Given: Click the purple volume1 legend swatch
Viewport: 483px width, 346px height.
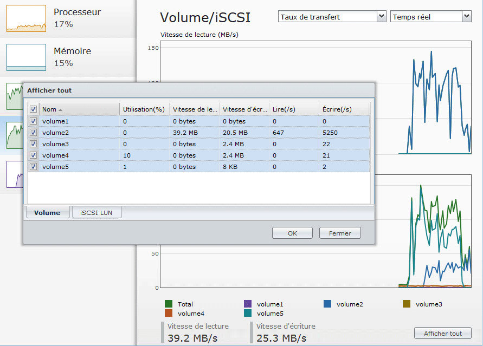Looking at the screenshot, I should [248, 304].
